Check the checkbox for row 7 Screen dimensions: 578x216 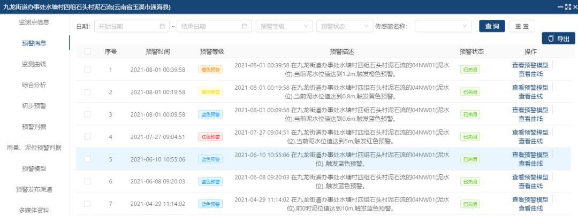pos(87,204)
